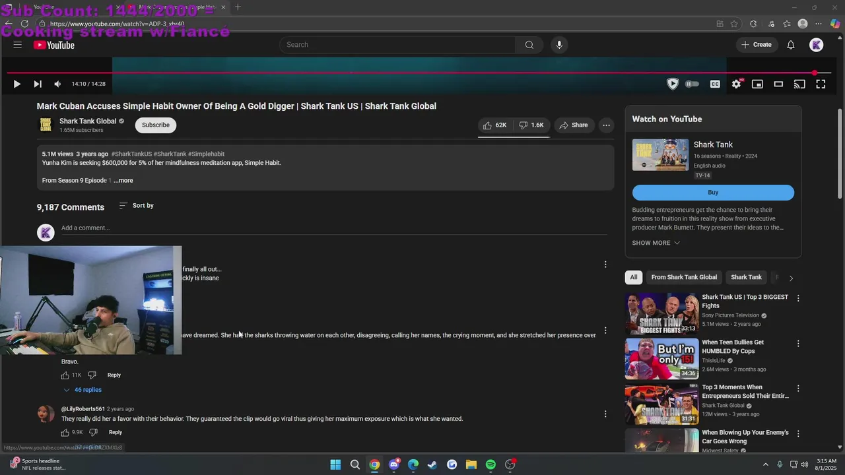
Task: Go to the YouTube home logo
Action: [54, 45]
